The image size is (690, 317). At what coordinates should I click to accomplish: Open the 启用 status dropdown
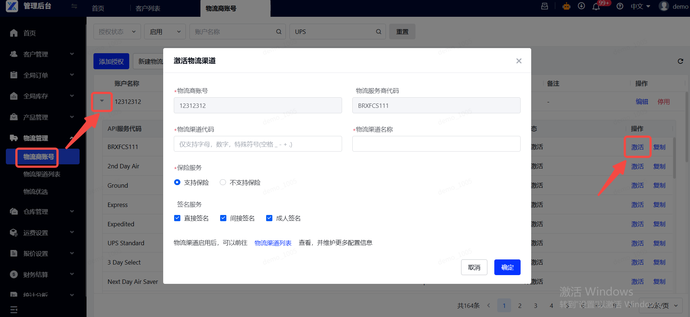click(x=165, y=32)
